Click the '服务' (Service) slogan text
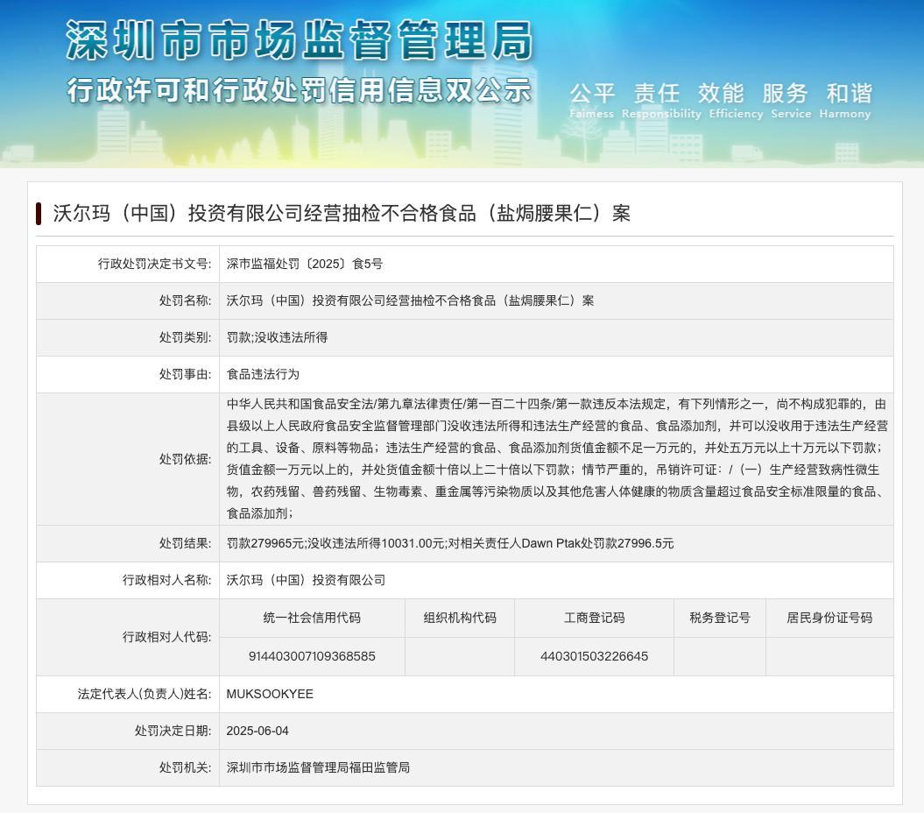The image size is (924, 813). pyautogui.click(x=783, y=93)
